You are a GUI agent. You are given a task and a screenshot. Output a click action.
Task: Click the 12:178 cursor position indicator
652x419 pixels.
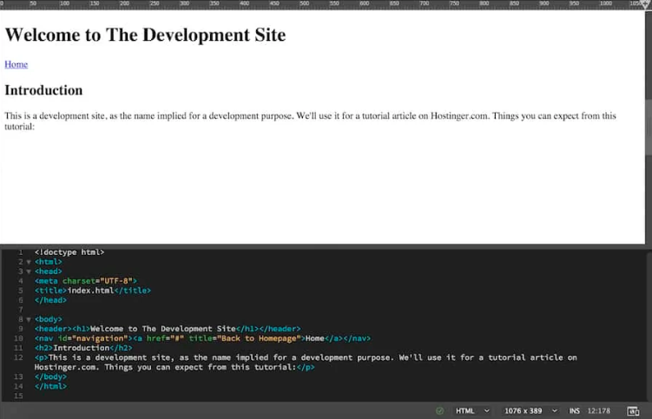597,410
